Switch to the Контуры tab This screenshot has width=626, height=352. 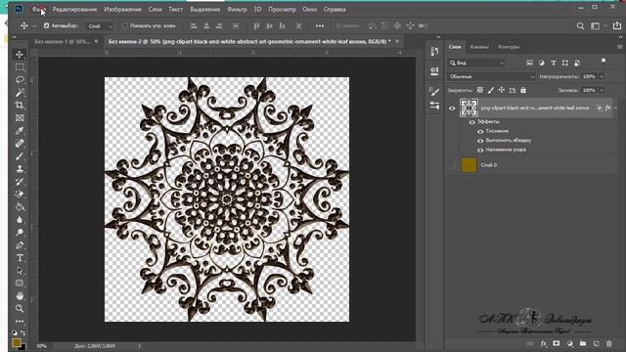tap(509, 47)
